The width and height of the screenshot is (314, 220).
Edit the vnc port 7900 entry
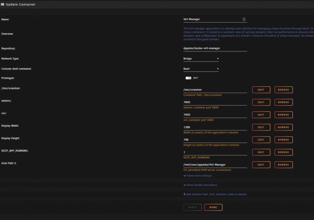tap(261, 115)
